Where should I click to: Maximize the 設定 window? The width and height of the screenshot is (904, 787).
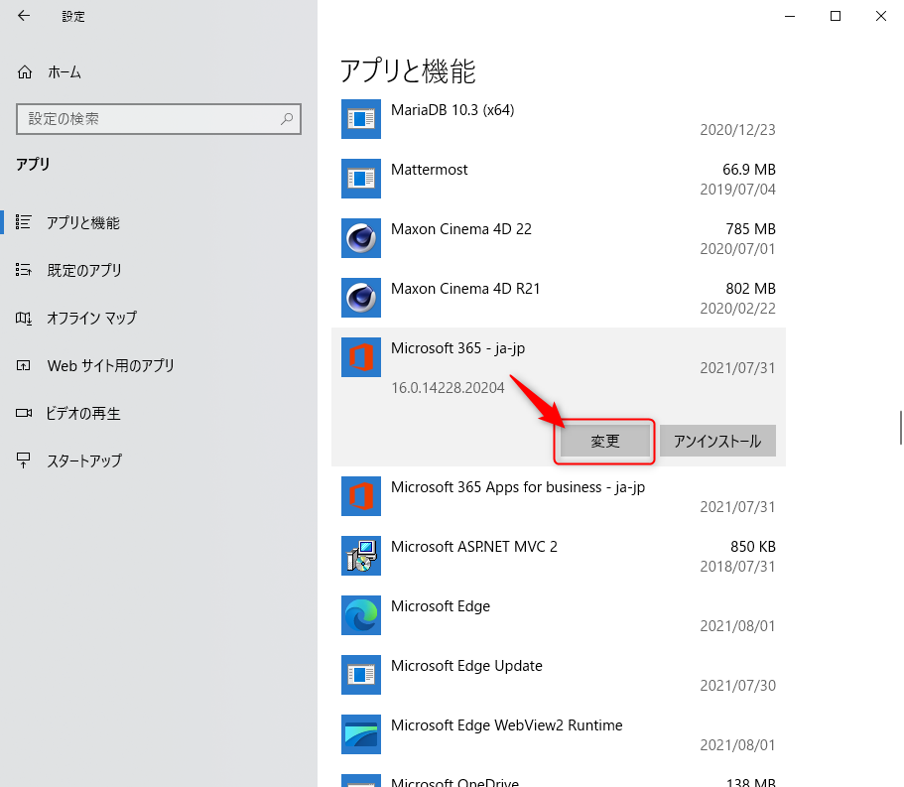836,16
